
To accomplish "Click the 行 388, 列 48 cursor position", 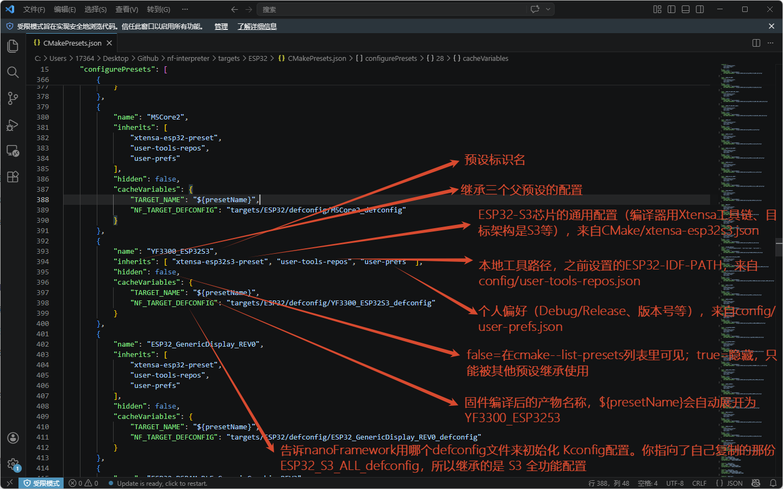I will click(608, 483).
